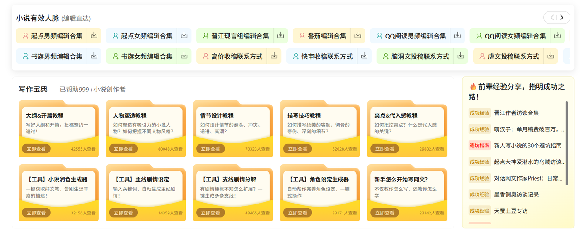The height and width of the screenshot is (233, 580).
Task: Go to next page with right chevron
Action: tap(562, 18)
